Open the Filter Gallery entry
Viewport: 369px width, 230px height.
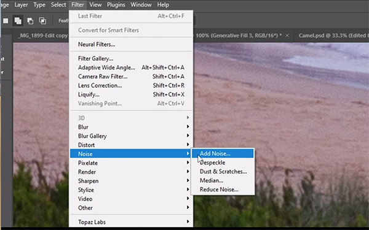[x=131, y=58]
